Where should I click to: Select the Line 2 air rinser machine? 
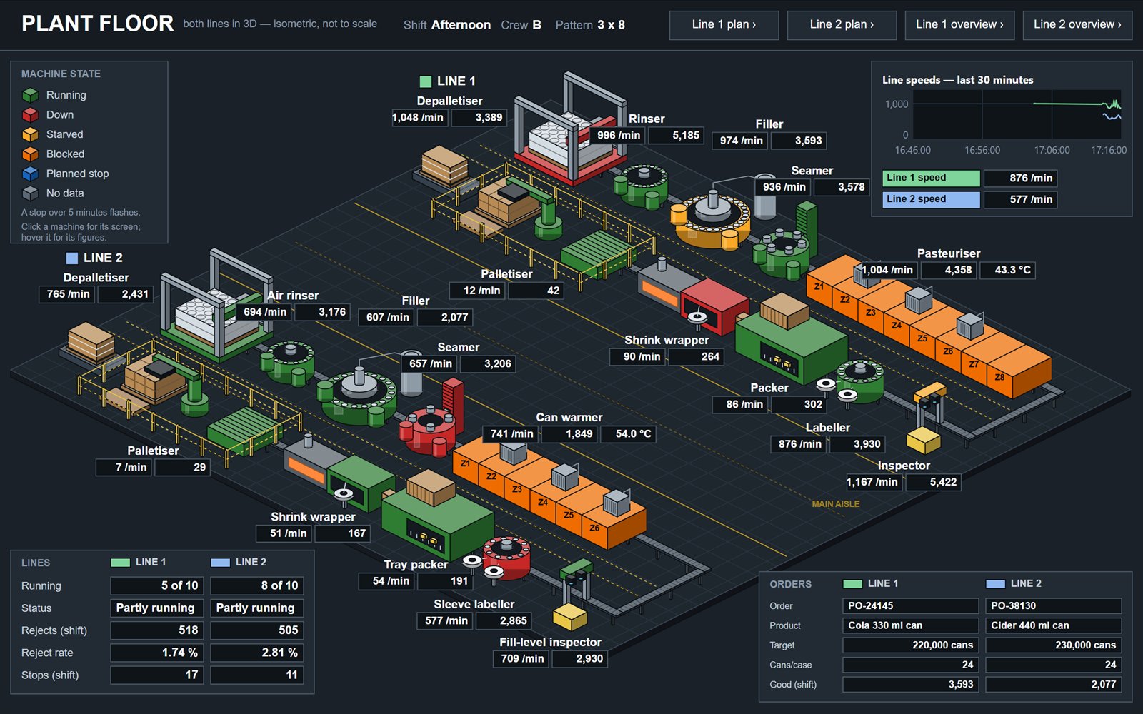pos(287,362)
